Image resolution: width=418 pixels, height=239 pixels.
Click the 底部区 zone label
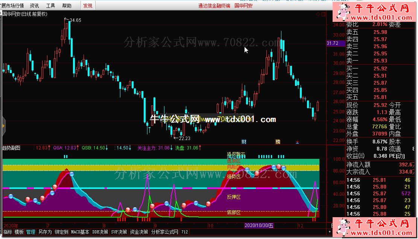pos(234,213)
